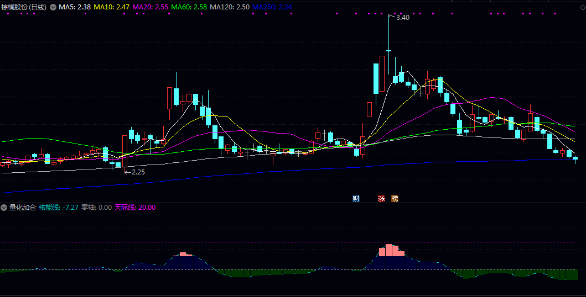Open the main chart indicator dropdown arrow

(x=53, y=7)
